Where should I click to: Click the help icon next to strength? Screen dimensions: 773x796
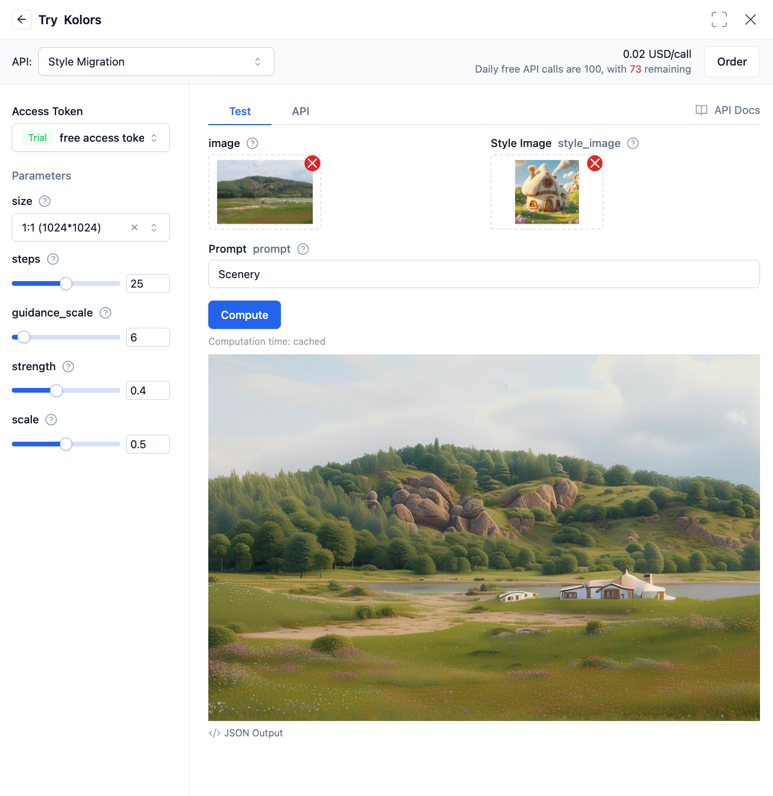(x=68, y=367)
